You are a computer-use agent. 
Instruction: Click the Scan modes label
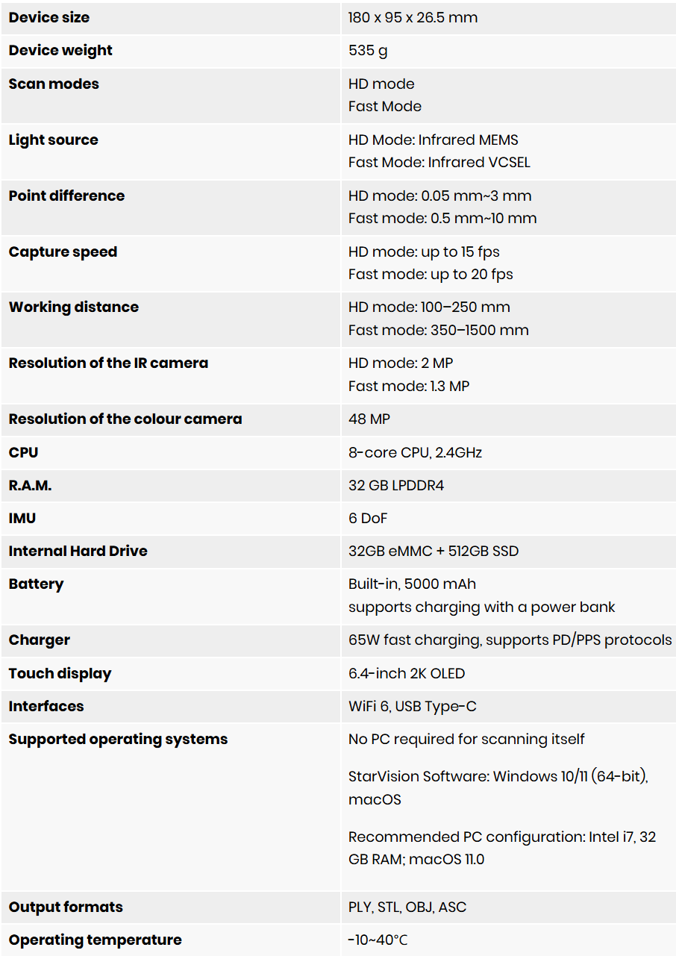(x=54, y=84)
